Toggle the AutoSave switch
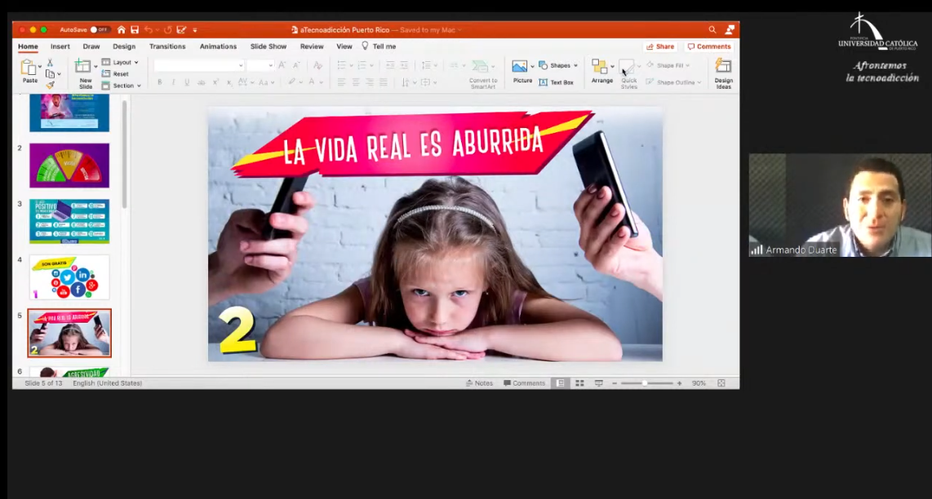This screenshot has height=499, width=932. [x=99, y=29]
